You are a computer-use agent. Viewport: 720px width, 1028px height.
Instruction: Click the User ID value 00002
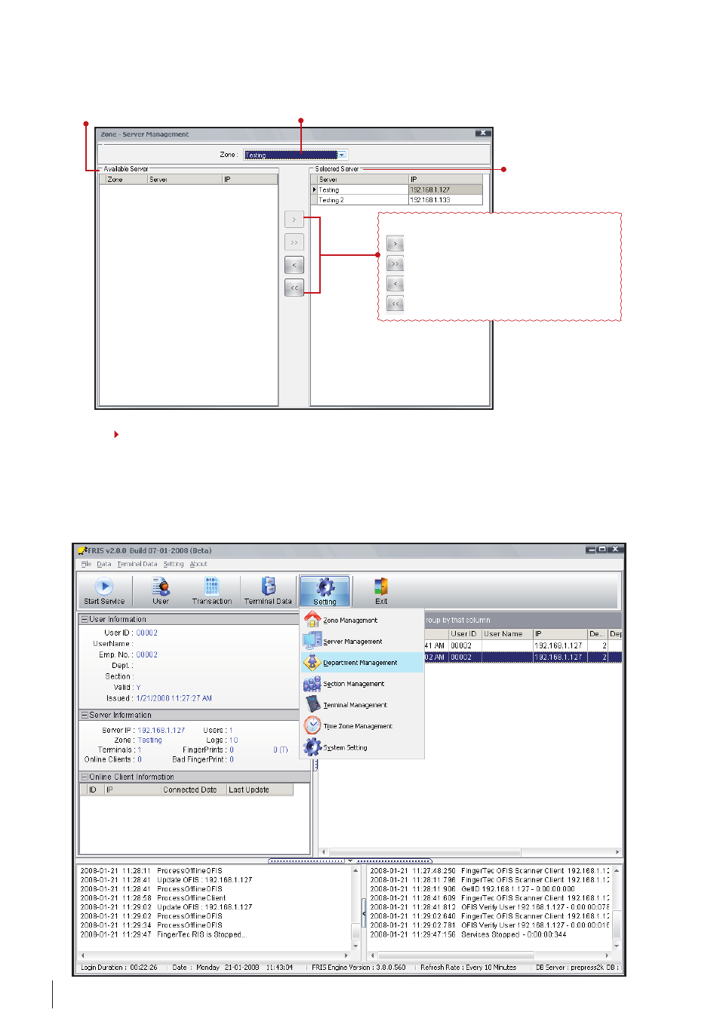pyautogui.click(x=147, y=633)
